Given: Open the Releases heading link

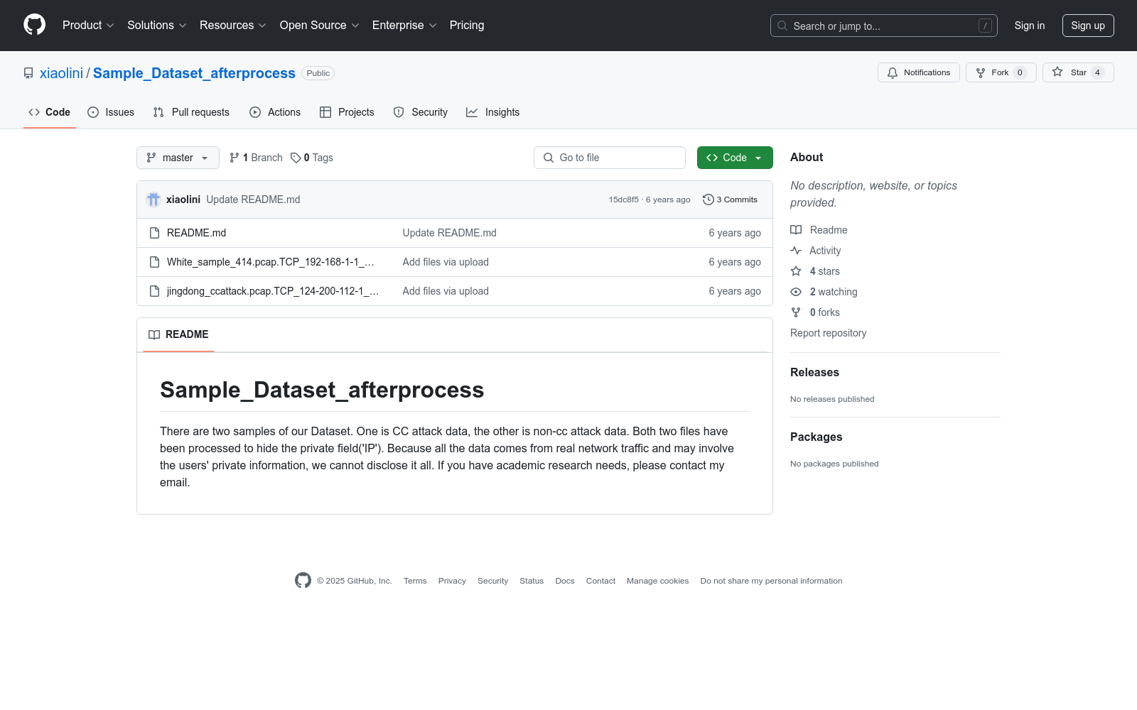Looking at the screenshot, I should [x=814, y=373].
